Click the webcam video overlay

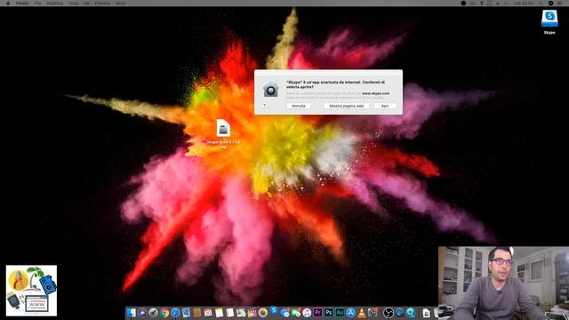coord(504,284)
